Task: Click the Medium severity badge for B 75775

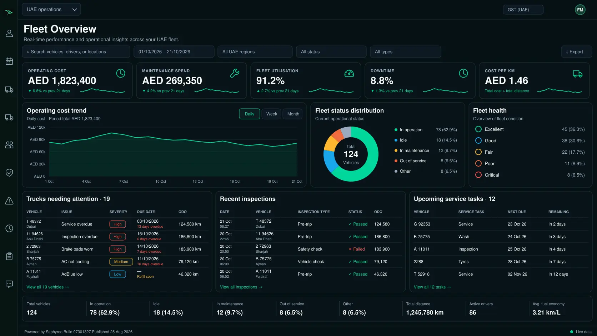Action: click(121, 262)
